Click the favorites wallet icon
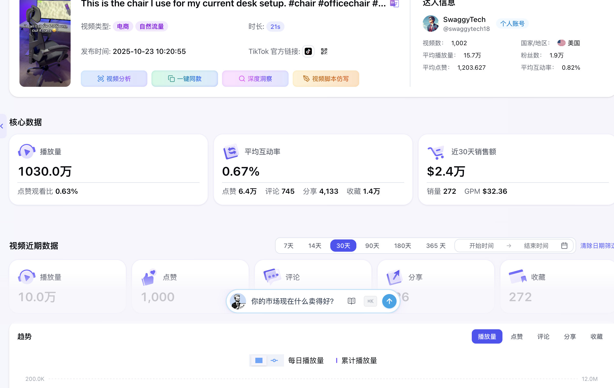This screenshot has width=614, height=388. 518,276
